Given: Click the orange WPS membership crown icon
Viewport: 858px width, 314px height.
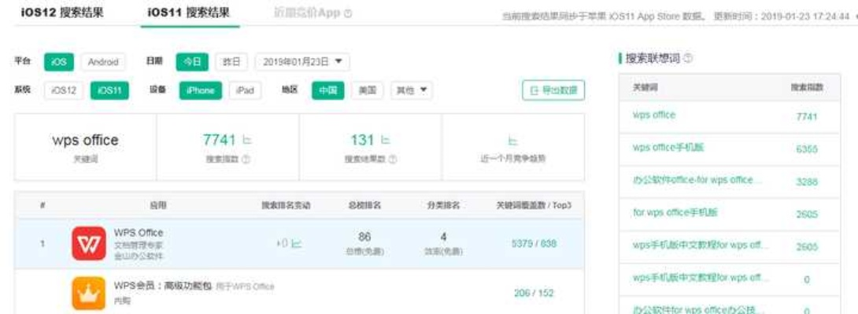Looking at the screenshot, I should [x=87, y=294].
